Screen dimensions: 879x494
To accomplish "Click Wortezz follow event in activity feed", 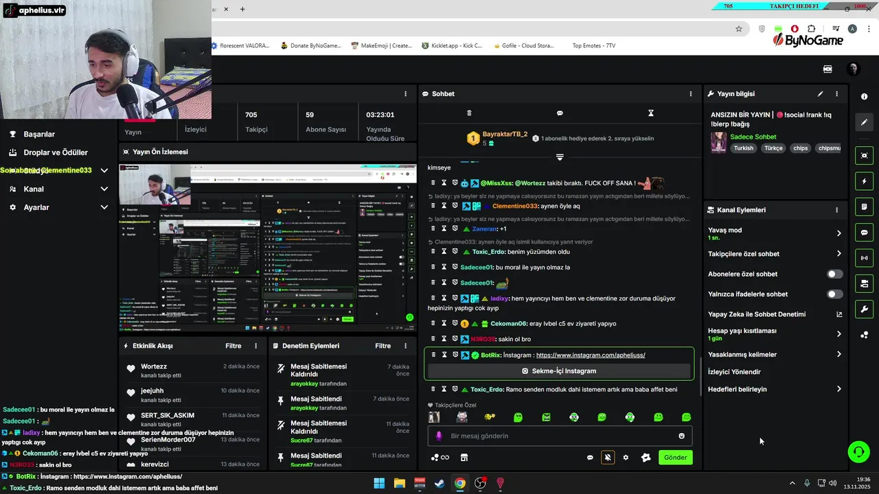I will point(192,370).
